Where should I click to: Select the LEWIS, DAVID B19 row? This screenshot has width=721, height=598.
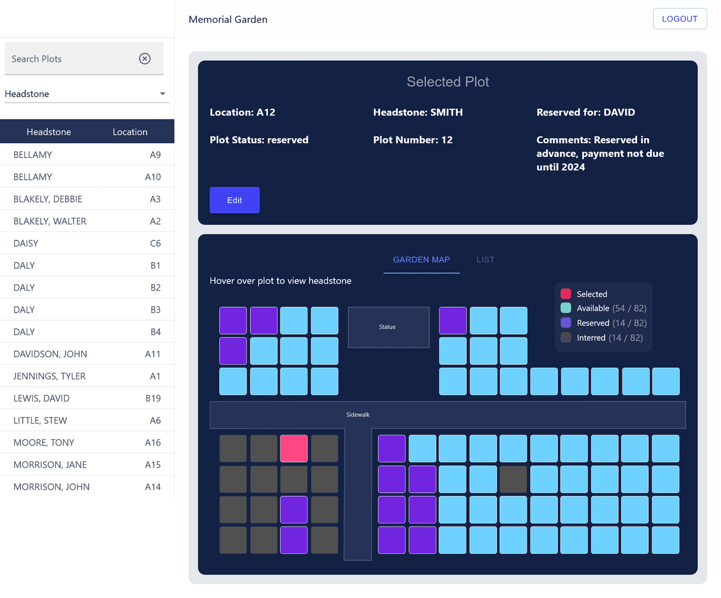pos(87,398)
